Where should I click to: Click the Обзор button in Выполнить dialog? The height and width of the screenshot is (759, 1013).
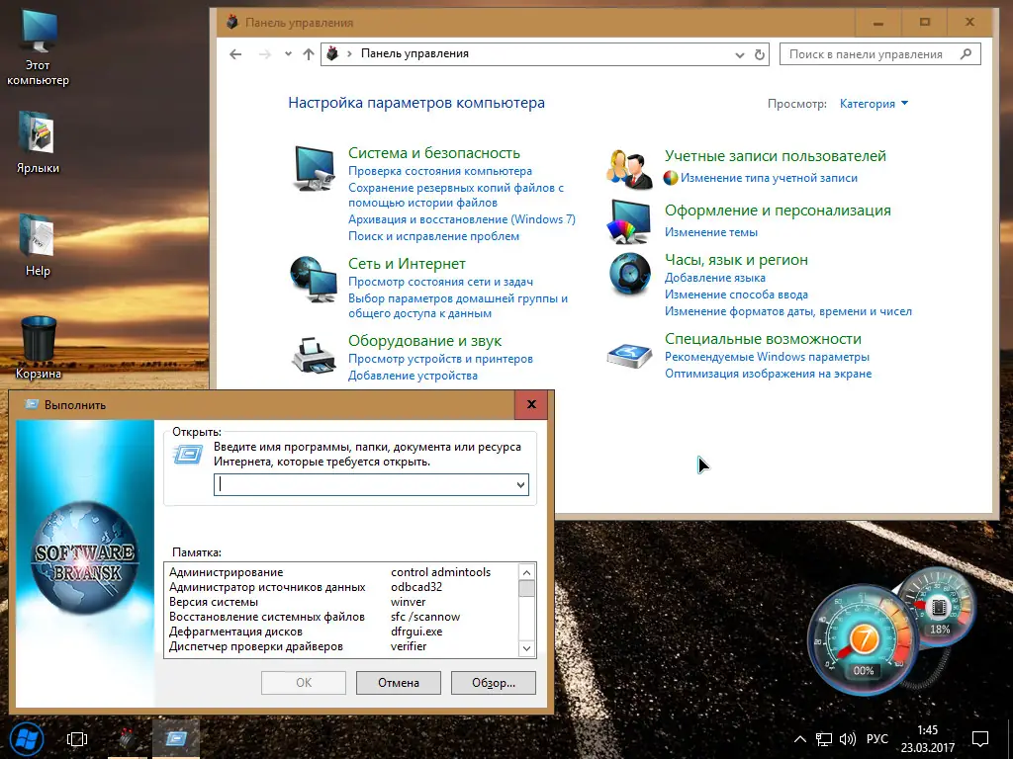(x=493, y=682)
